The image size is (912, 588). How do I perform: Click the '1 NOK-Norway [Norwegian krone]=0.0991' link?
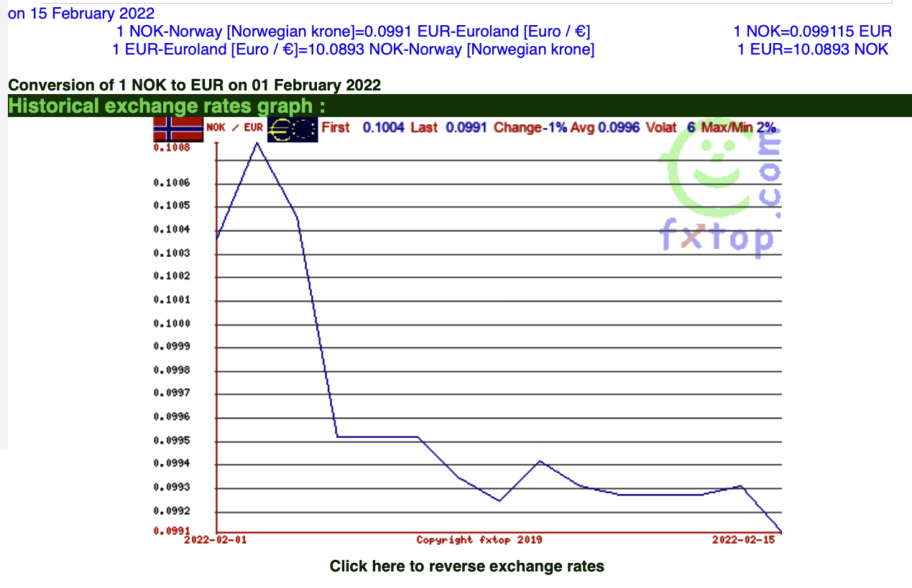353,32
